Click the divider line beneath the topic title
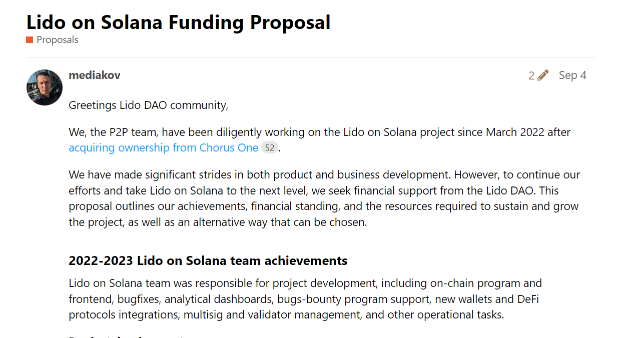Image resolution: width=625 pixels, height=338 pixels. [x=311, y=57]
